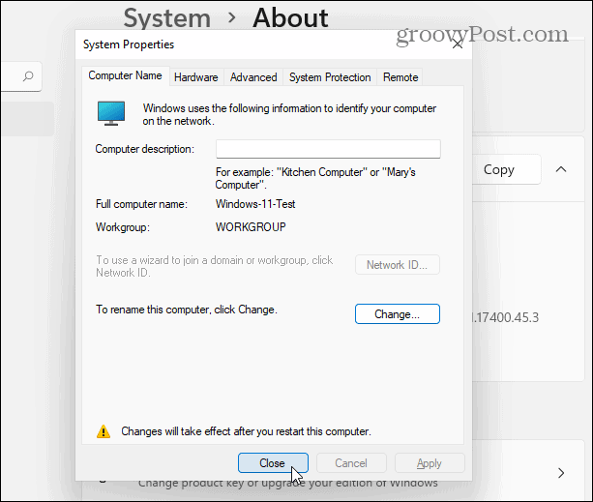This screenshot has width=593, height=502.
Task: Click the WORKGROUP value text
Action: pos(251,227)
